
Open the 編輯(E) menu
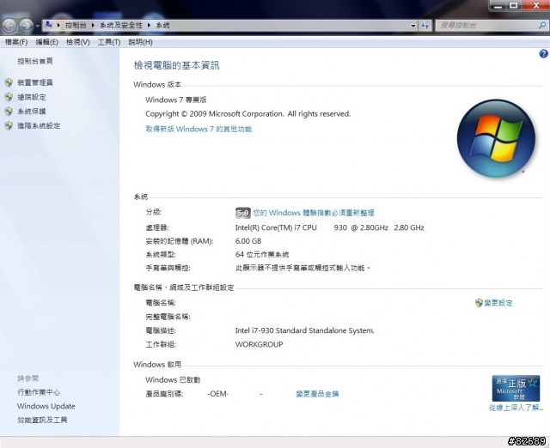point(46,42)
